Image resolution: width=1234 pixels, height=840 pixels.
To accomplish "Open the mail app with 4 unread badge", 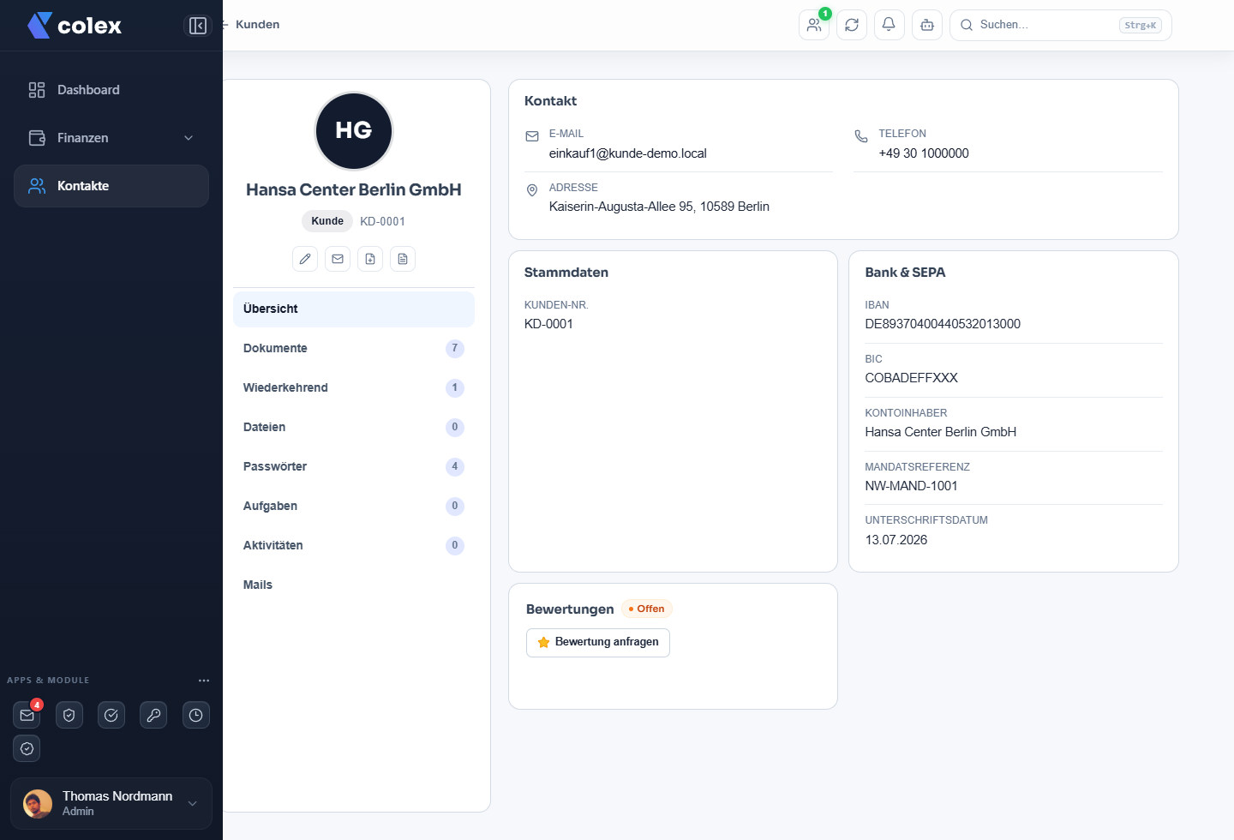I will point(27,715).
